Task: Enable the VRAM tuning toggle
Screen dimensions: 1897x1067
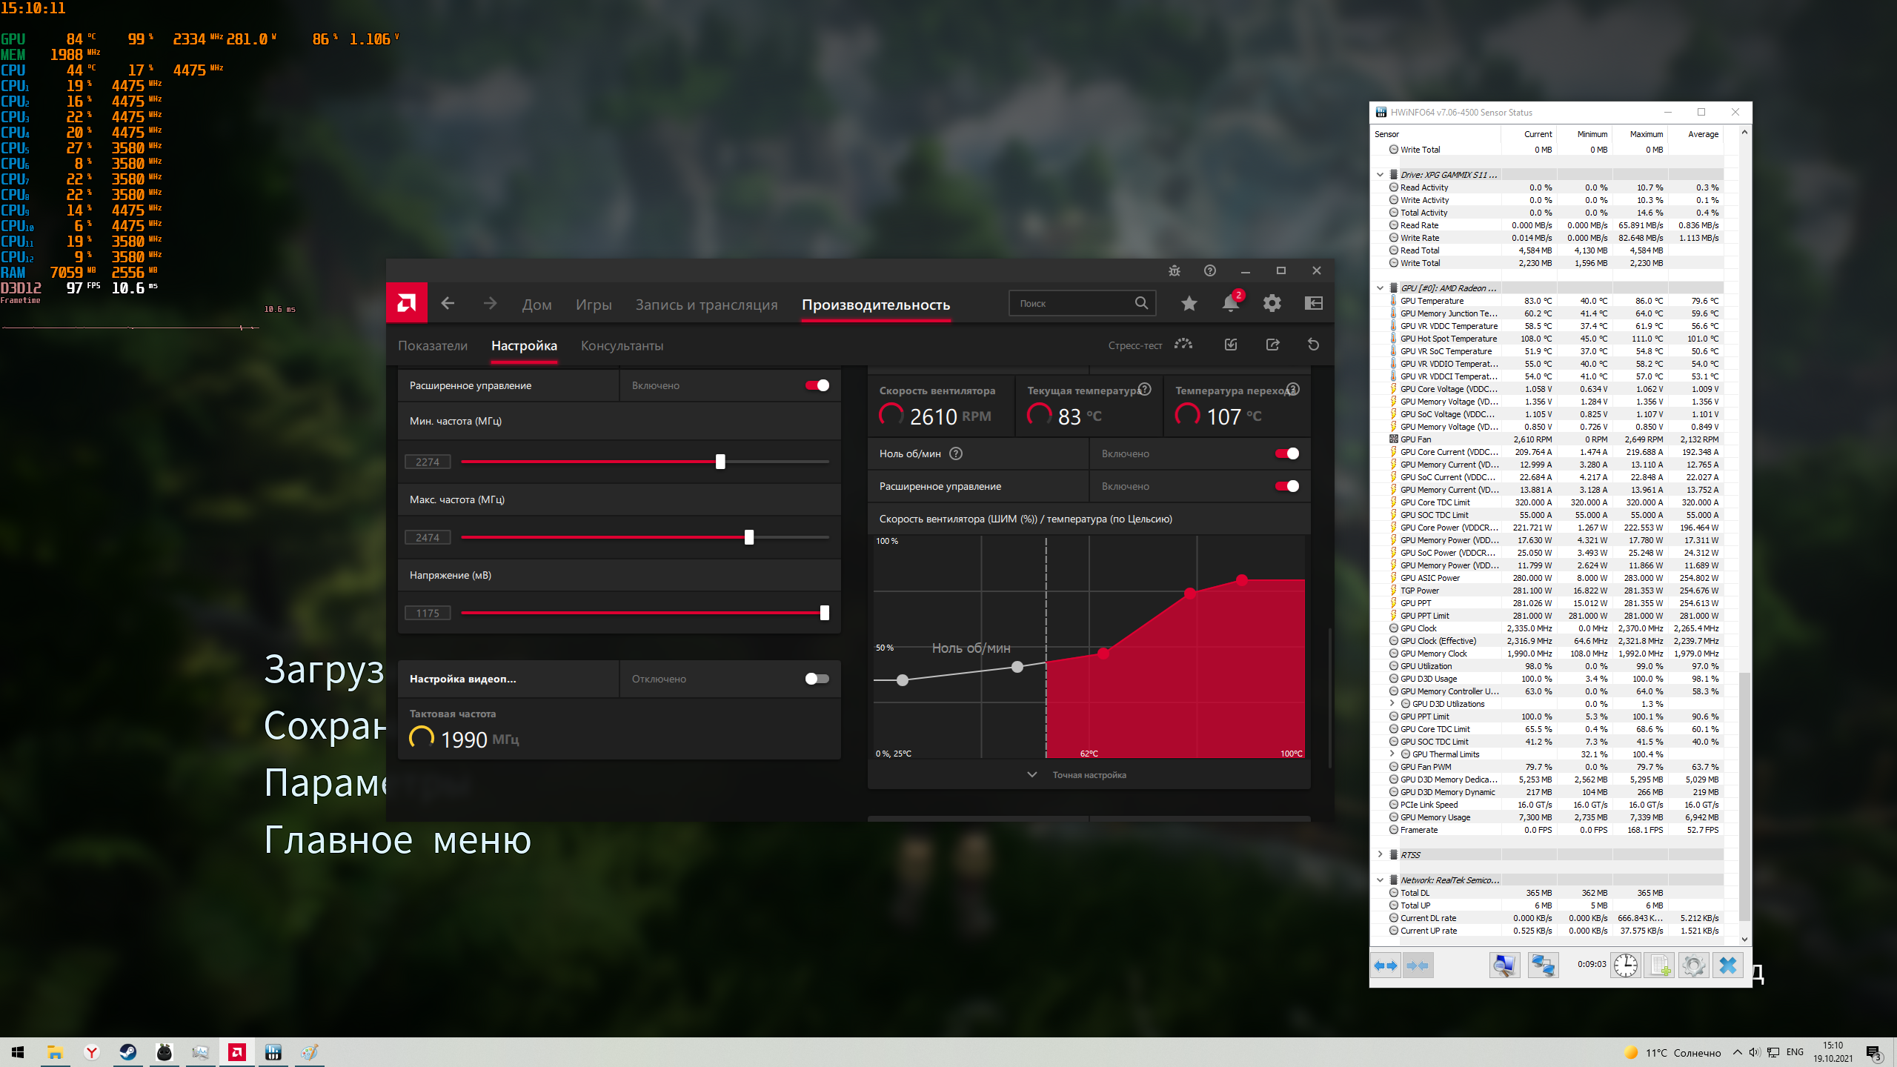Action: [817, 679]
